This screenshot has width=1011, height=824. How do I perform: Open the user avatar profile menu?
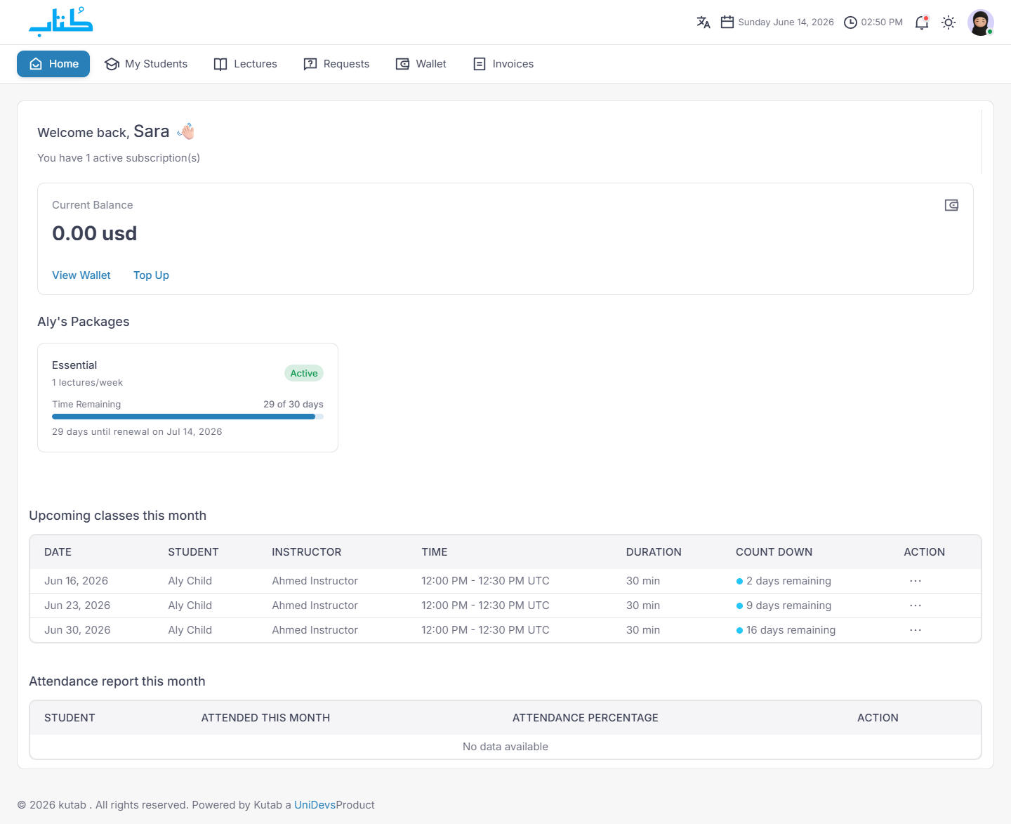[980, 22]
